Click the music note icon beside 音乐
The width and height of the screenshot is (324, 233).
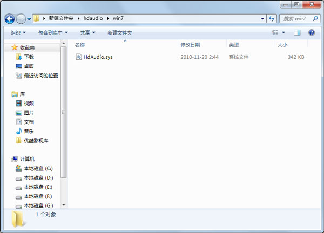pos(19,131)
